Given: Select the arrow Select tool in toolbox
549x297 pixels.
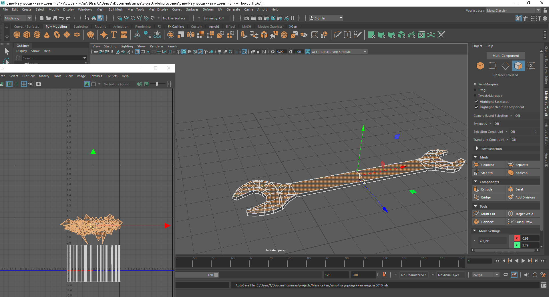Looking at the screenshot, I should [7, 51].
